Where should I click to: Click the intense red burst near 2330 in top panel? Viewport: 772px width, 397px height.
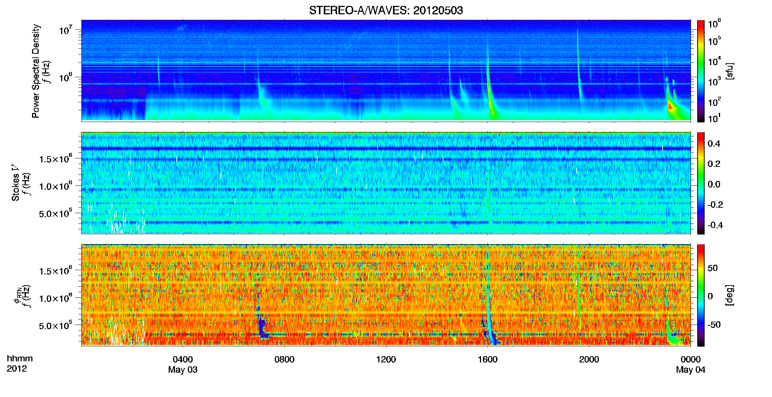pos(671,107)
